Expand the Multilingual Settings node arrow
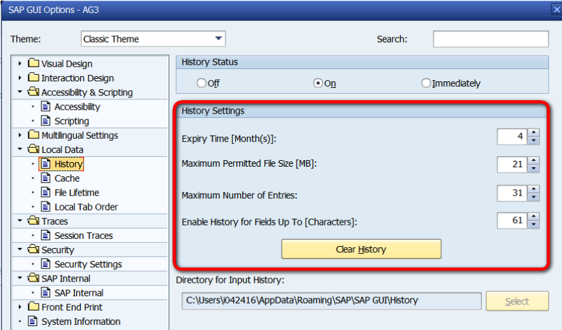This screenshot has height=330, width=562. 20,135
